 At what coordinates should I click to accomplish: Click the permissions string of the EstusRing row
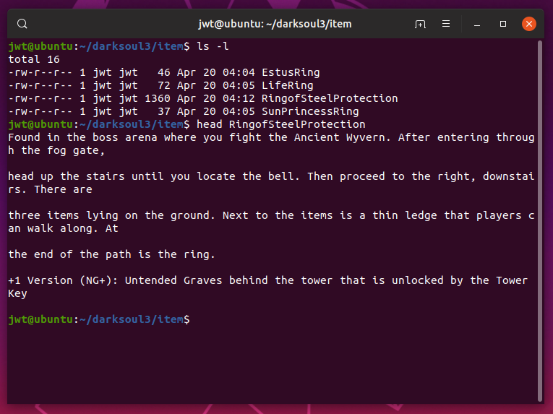coord(40,72)
